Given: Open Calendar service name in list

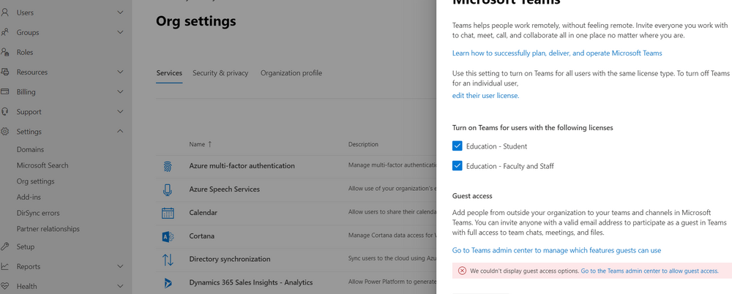Looking at the screenshot, I should click(x=203, y=212).
